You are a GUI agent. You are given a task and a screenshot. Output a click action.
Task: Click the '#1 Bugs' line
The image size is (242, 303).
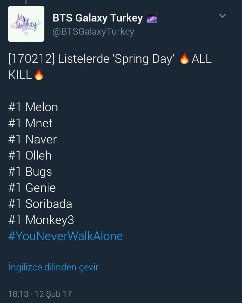pos(30,172)
